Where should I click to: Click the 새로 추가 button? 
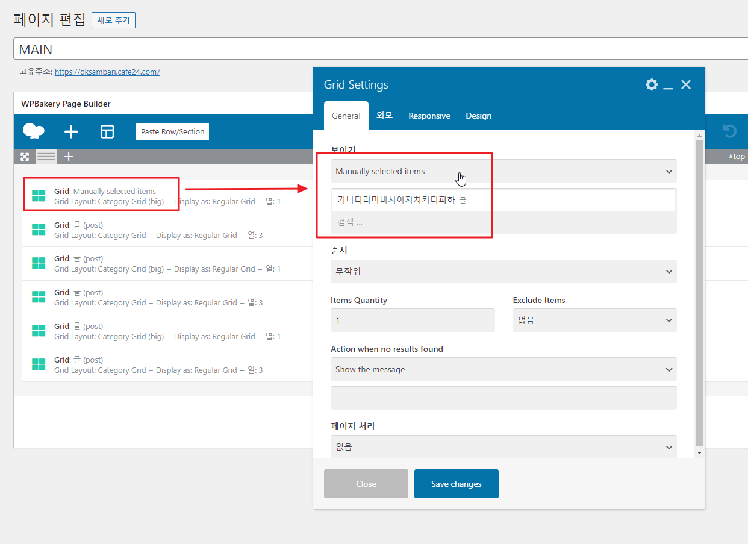click(x=113, y=20)
